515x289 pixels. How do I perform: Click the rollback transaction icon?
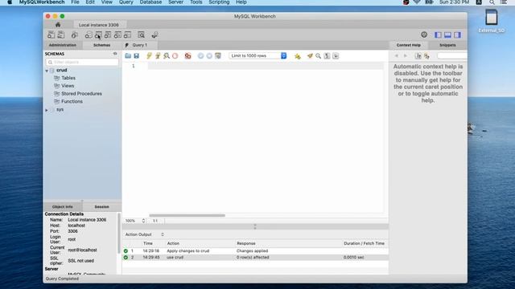209,55
